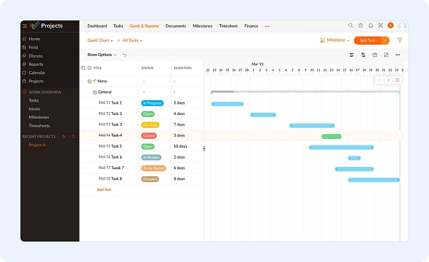The width and height of the screenshot is (429, 262).
Task: Open the notifications bell
Action: [x=370, y=25]
